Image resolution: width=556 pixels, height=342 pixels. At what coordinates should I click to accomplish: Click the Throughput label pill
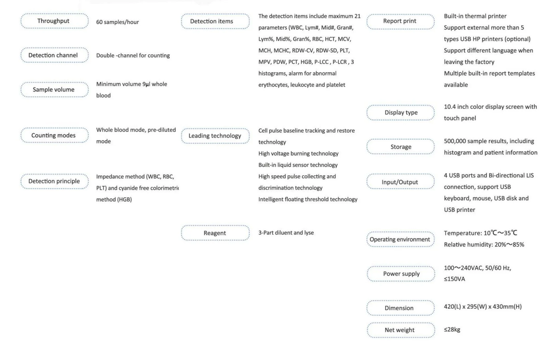point(54,21)
